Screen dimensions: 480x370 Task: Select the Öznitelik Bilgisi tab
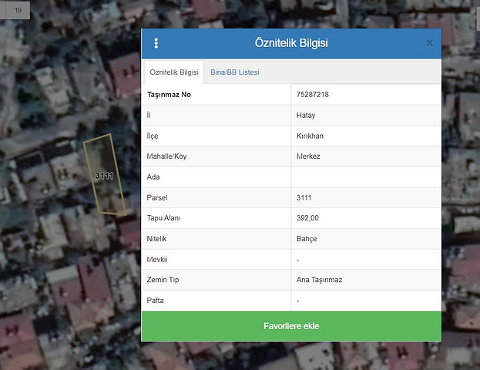[x=174, y=72]
